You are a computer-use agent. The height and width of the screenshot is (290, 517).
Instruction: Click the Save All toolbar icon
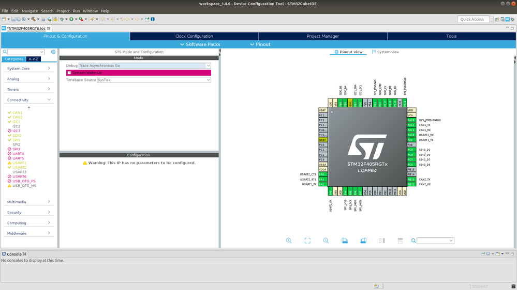[19, 19]
